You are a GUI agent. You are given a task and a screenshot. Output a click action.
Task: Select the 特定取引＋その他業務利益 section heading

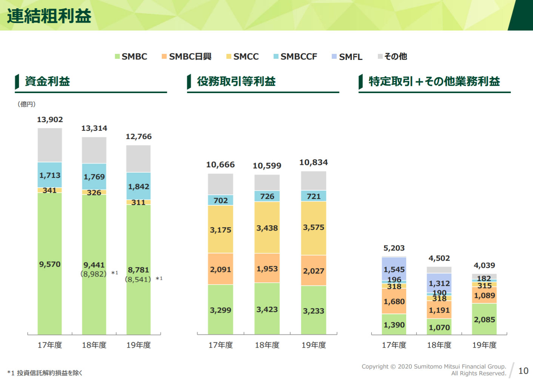(x=434, y=81)
